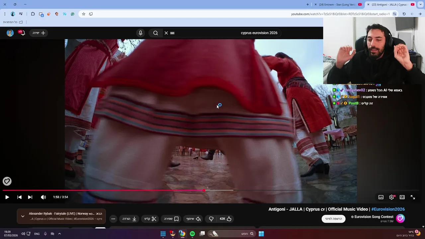Skip to the previous video
The width and height of the screenshot is (425, 239).
(19, 197)
